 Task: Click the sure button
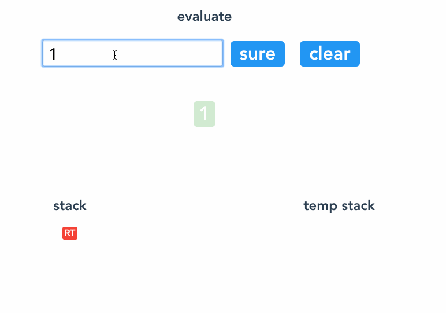pyautogui.click(x=258, y=54)
